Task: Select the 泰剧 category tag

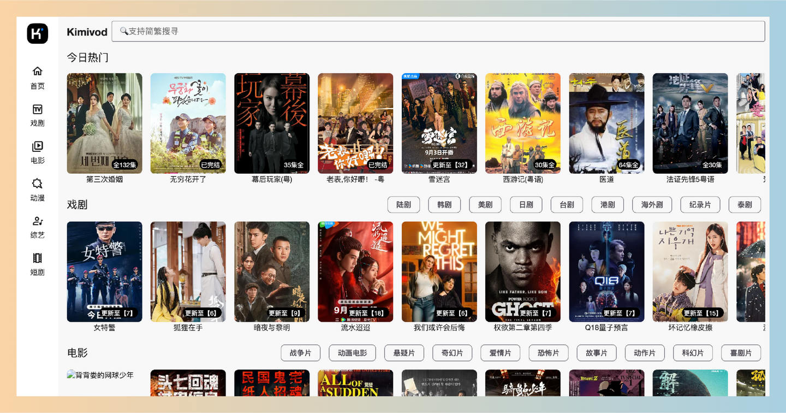Action: point(745,205)
